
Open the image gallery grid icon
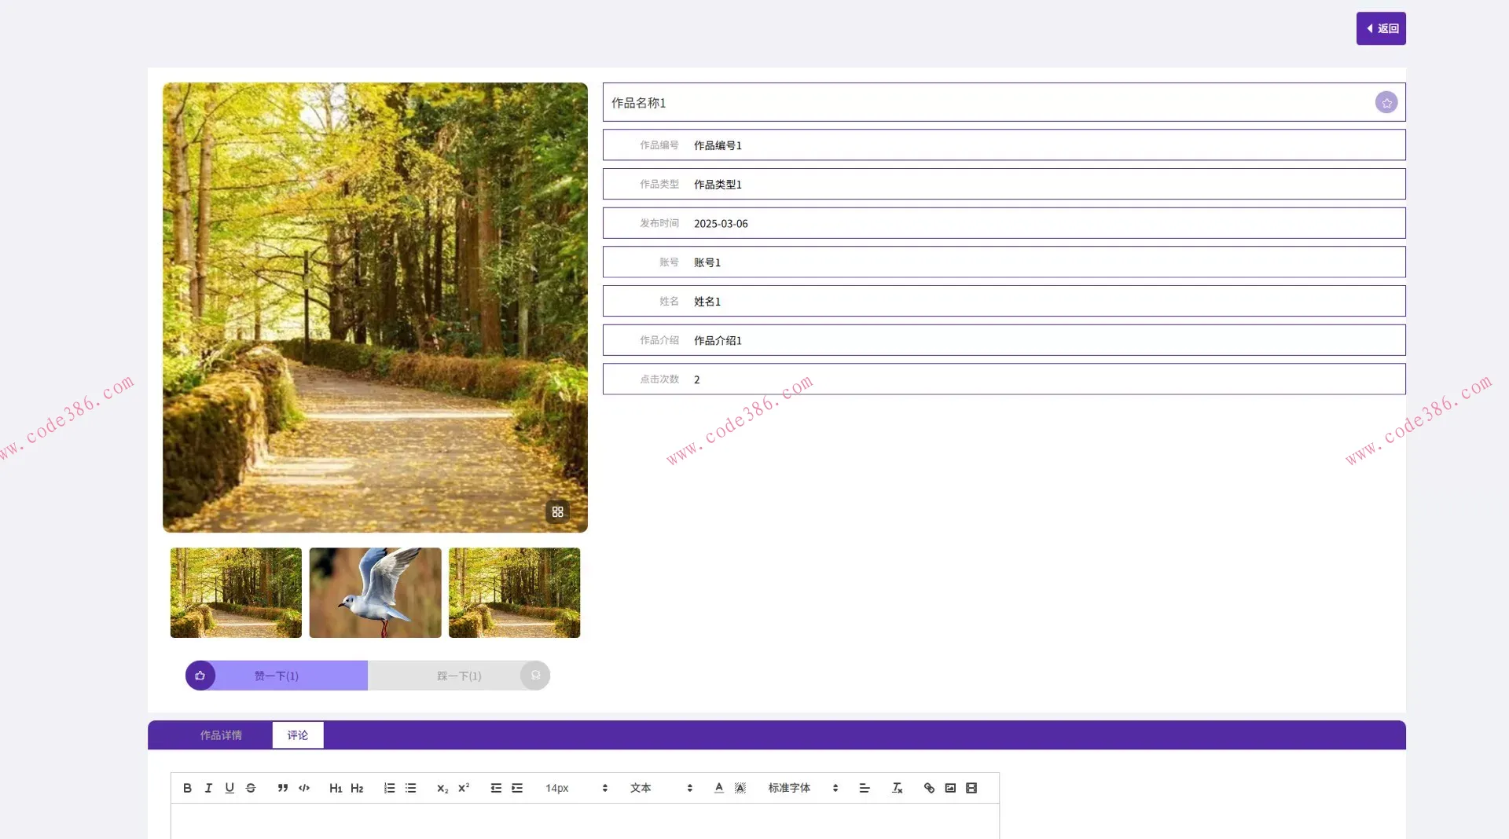point(557,511)
